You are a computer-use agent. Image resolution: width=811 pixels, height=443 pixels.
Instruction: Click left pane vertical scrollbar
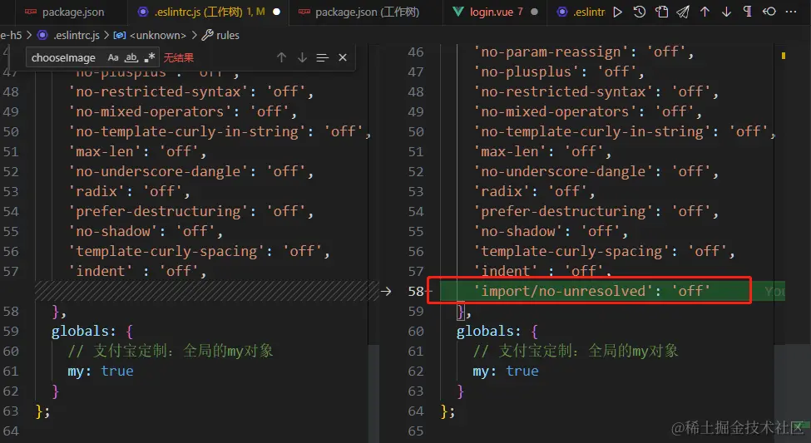pyautogui.click(x=374, y=395)
